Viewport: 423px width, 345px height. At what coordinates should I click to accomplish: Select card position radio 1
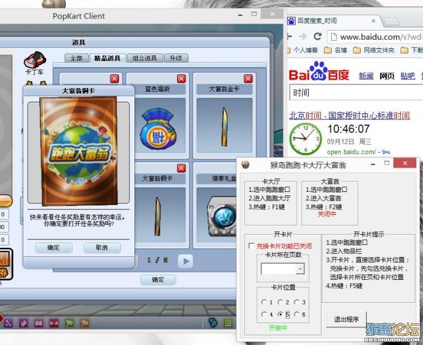point(264,302)
